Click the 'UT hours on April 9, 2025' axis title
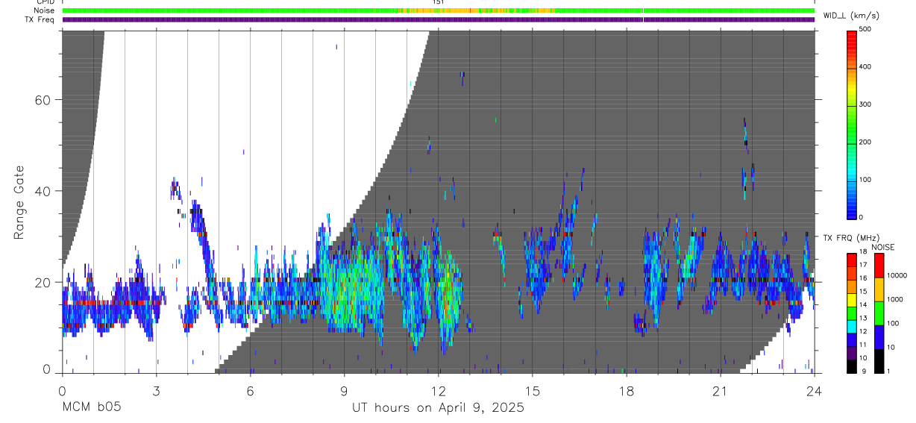The height and width of the screenshot is (423, 916). pyautogui.click(x=439, y=408)
